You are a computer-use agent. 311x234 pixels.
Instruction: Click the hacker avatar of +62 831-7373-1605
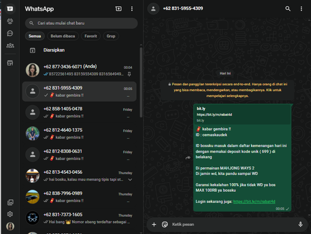pyautogui.click(x=32, y=218)
